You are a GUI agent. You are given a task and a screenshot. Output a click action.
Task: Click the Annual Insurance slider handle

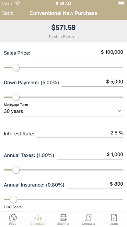(13, 200)
